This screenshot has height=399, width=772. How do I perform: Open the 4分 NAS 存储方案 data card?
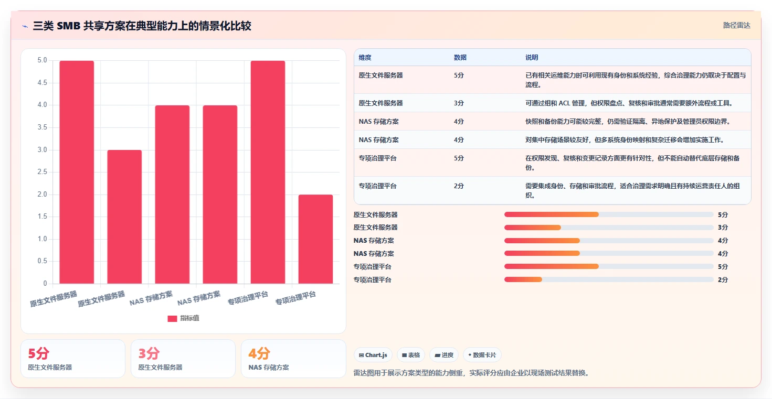click(x=293, y=359)
